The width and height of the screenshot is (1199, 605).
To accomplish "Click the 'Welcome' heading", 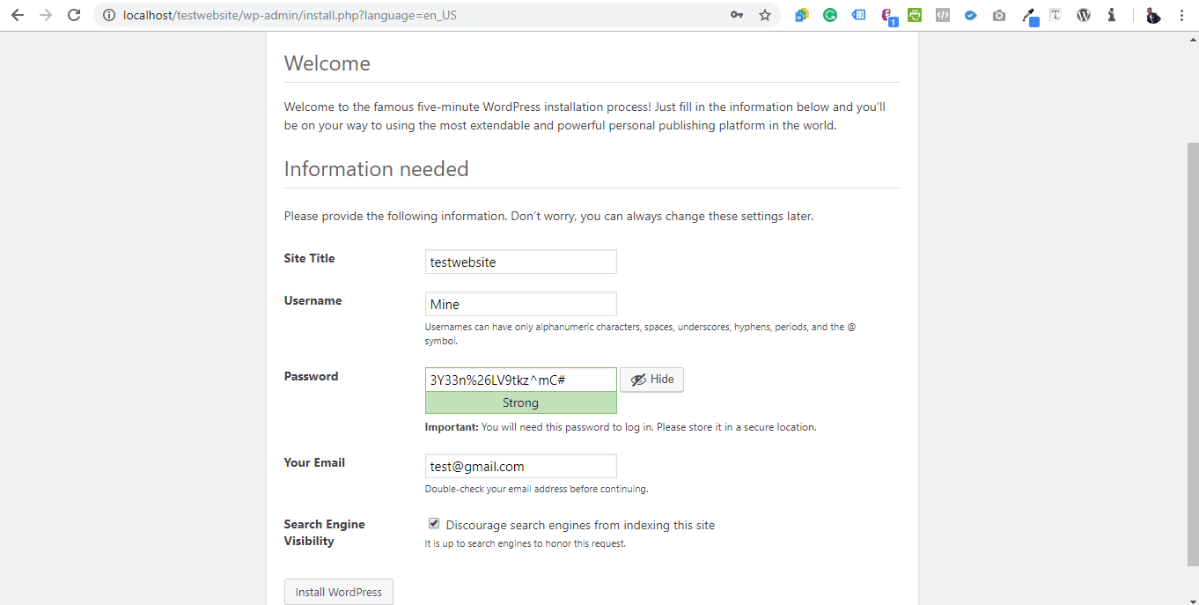I will click(x=327, y=63).
